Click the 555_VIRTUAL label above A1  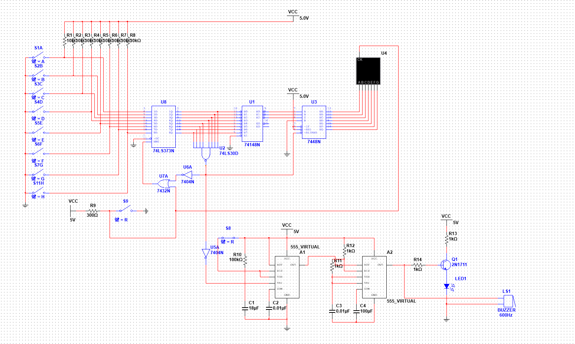coord(305,247)
